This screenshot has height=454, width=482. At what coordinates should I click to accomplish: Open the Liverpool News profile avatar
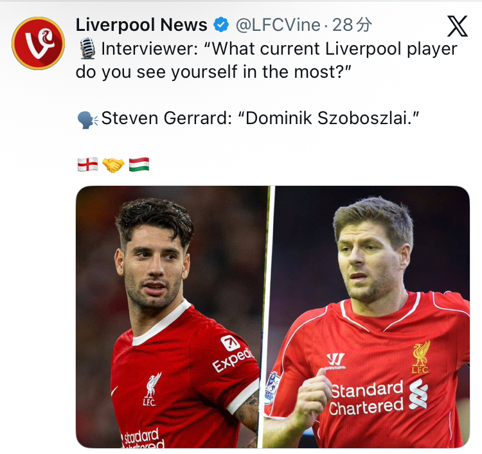(x=38, y=43)
